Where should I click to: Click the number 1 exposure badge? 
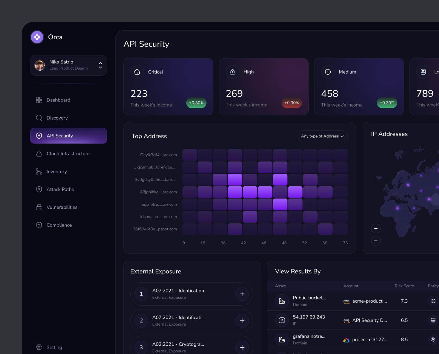[141, 294]
